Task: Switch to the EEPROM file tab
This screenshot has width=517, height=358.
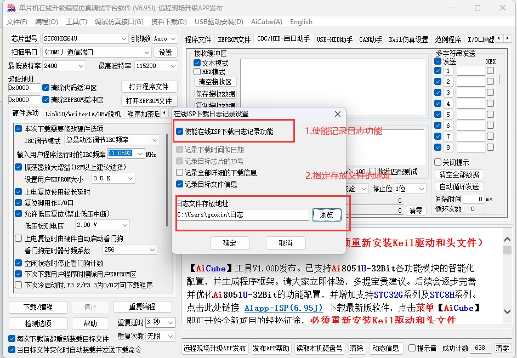Action: (x=234, y=39)
